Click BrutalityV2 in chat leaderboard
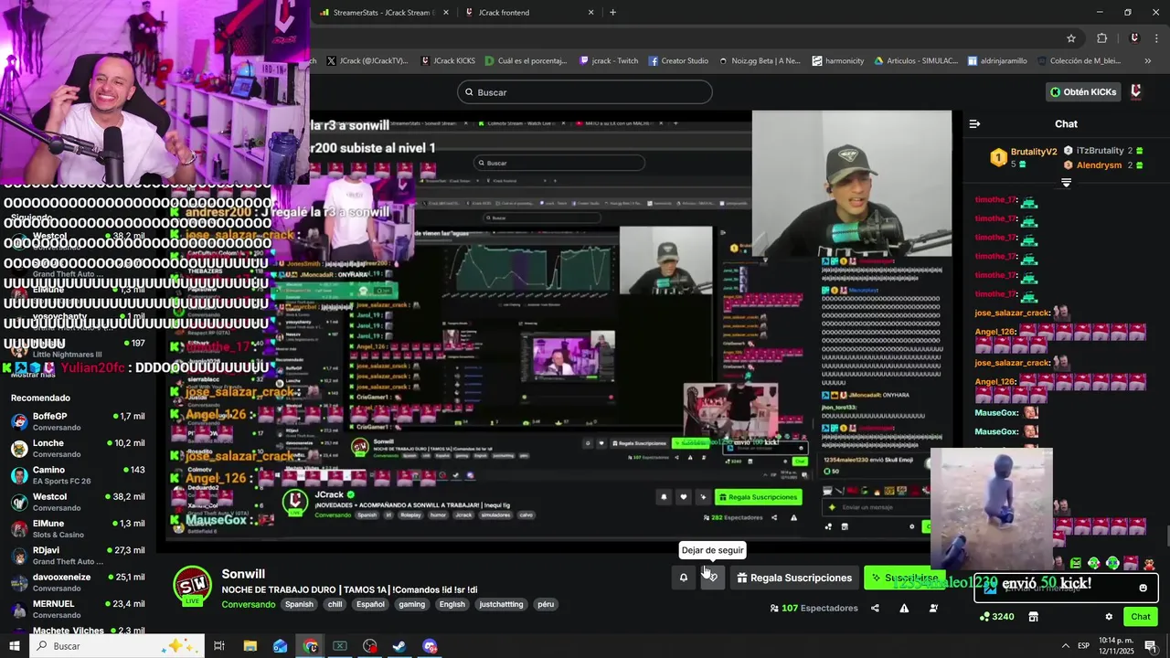 [1034, 152]
